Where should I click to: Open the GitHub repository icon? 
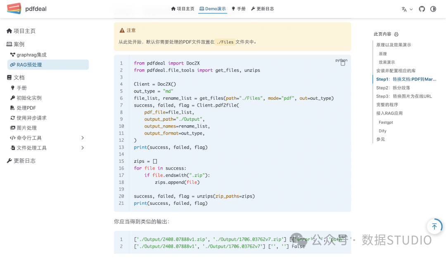pyautogui.click(x=422, y=9)
